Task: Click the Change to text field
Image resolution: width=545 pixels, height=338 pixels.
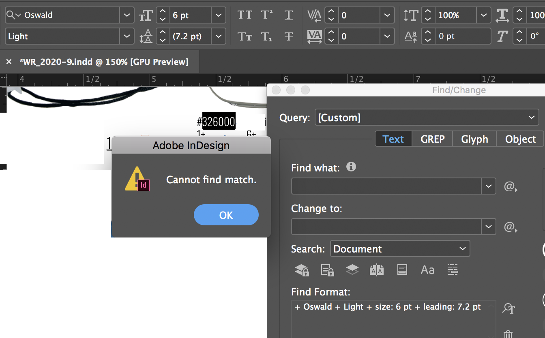Action: click(x=386, y=227)
